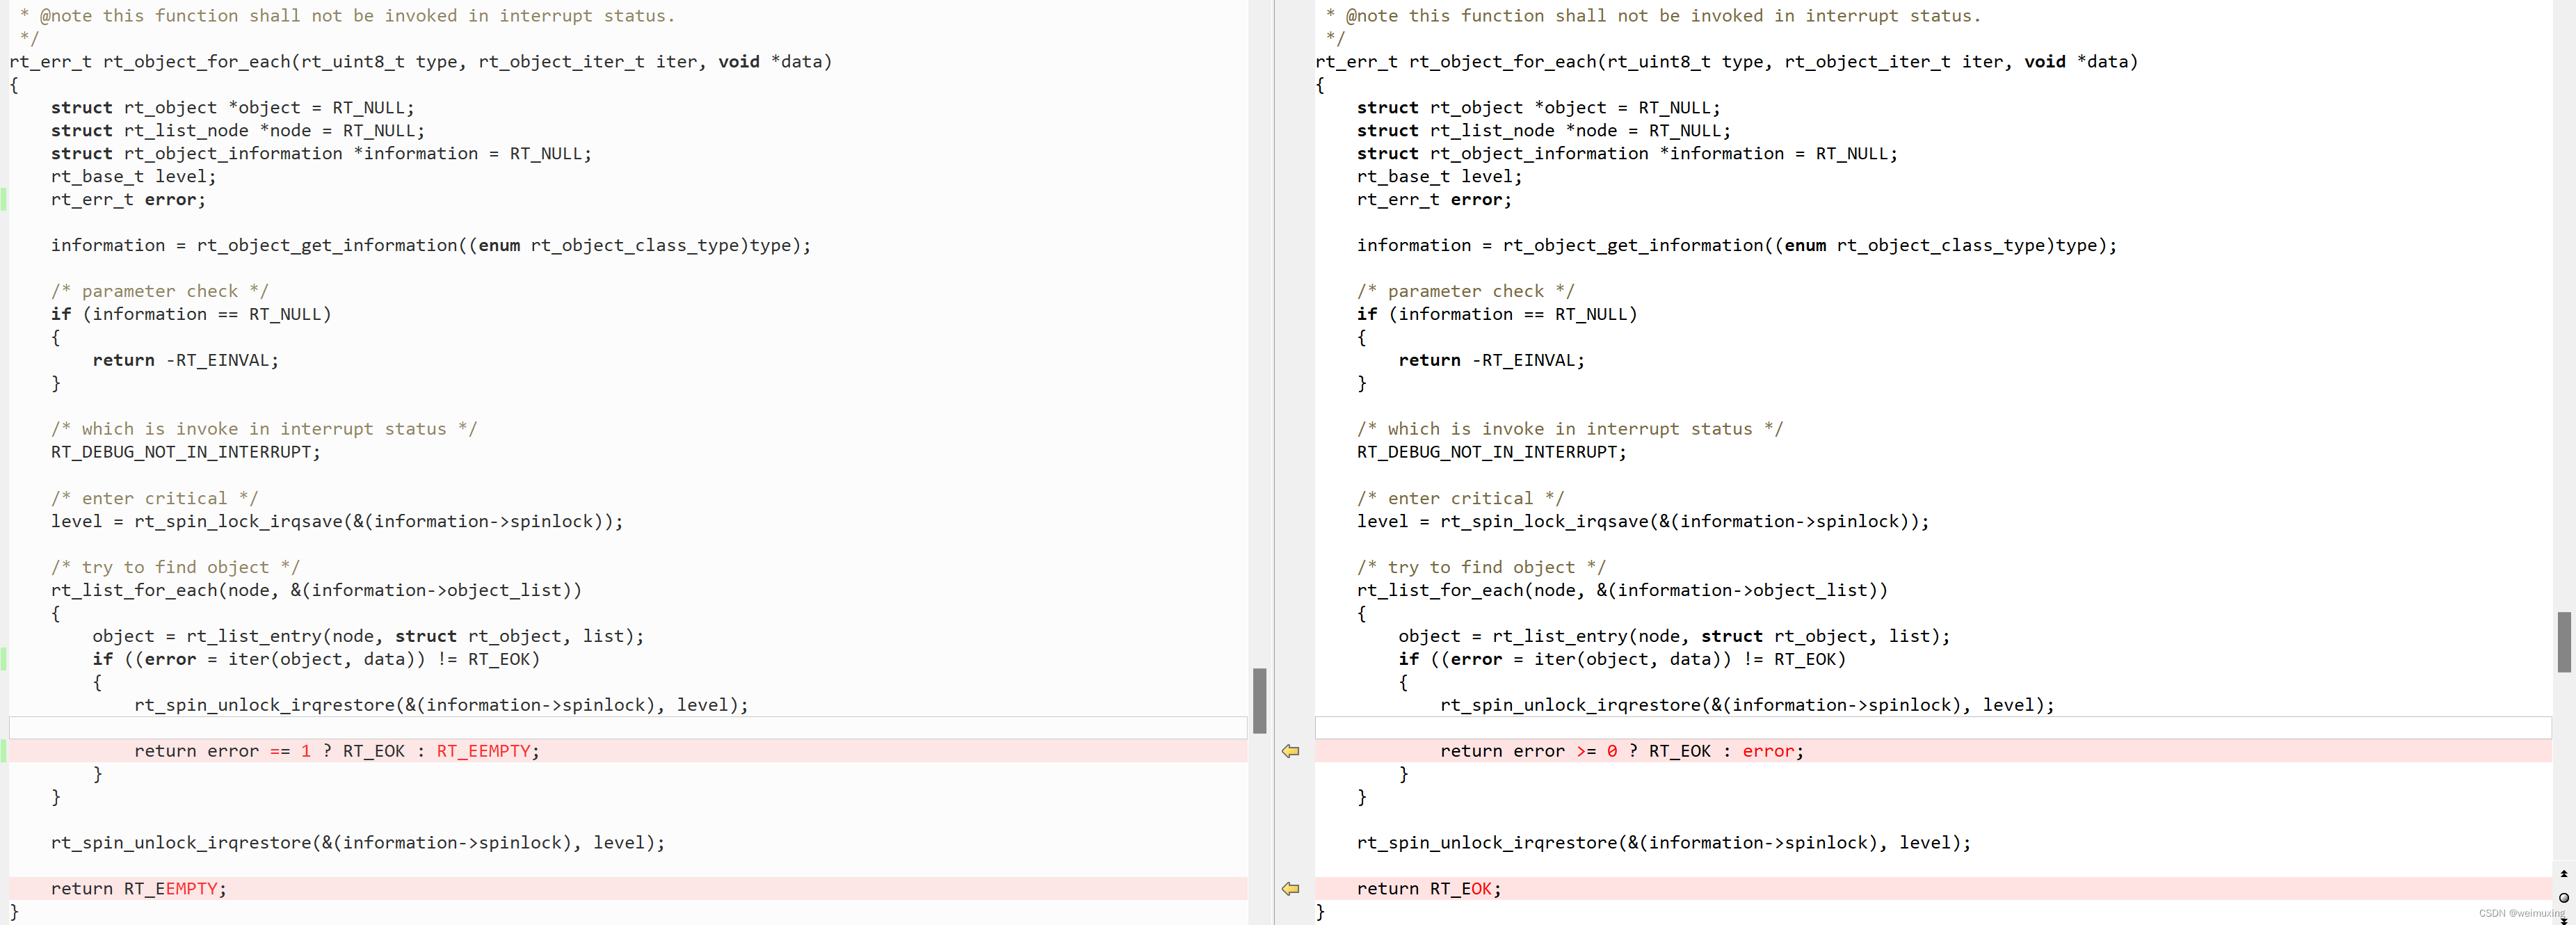The image size is (2576, 925).
Task: Click the green change marker beside 'return error == 1' line
Action: tap(4, 751)
